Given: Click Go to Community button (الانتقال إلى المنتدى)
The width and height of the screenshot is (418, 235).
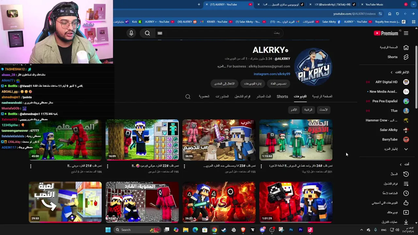Looking at the screenshot, I should tap(224, 84).
